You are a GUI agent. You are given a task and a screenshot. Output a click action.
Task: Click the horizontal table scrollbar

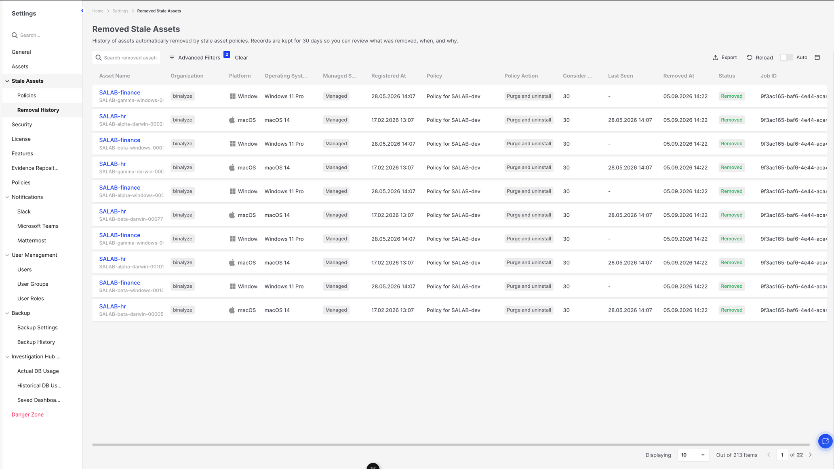tap(451, 445)
